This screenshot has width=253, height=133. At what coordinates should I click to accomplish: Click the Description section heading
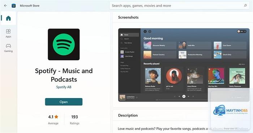coord(128,115)
